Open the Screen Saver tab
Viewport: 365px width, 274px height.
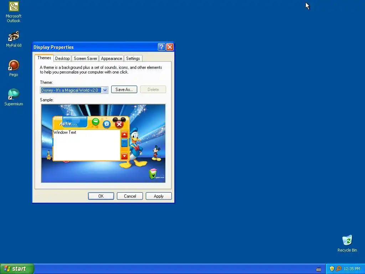pos(86,59)
